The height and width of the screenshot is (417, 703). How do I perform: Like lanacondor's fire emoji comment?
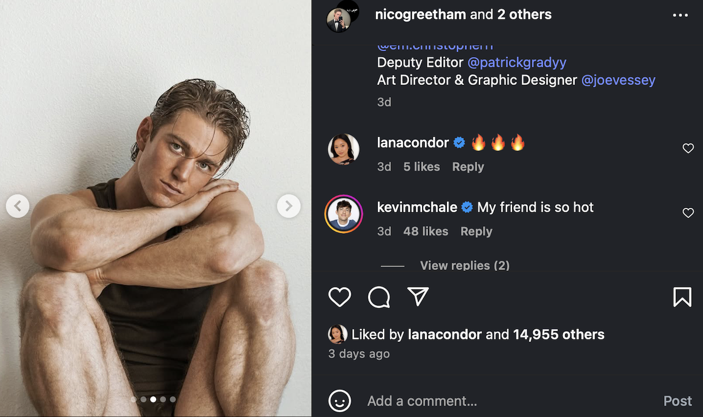(688, 148)
